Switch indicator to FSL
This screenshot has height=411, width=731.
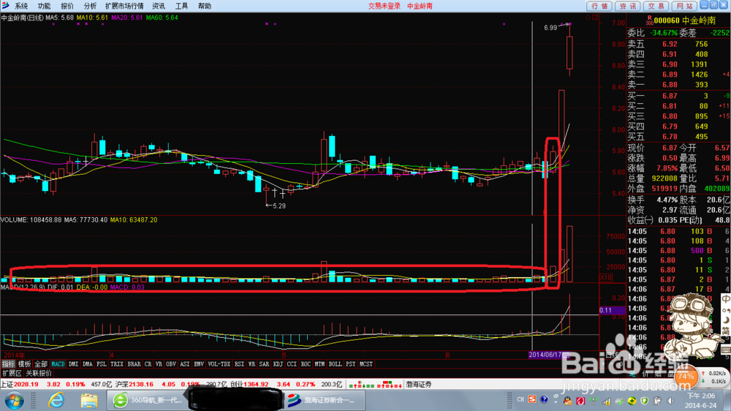pyautogui.click(x=101, y=364)
